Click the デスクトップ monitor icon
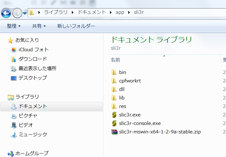This screenshot has width=226, height=157. (x=14, y=78)
